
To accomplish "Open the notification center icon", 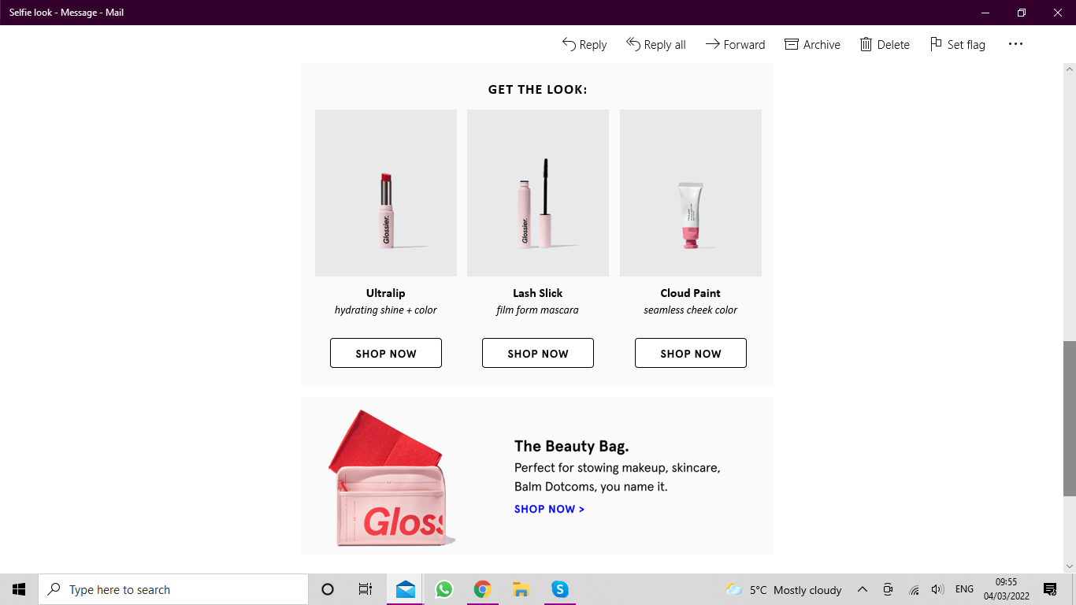I will point(1050,589).
